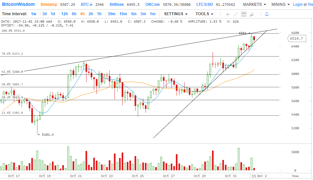
Task: Open the SETTINGS dropdown
Action: (176, 14)
